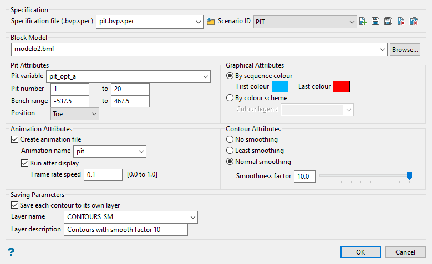Image resolution: width=432 pixels, height=264 pixels.
Task: Click the Layer description text field
Action: (x=126, y=229)
